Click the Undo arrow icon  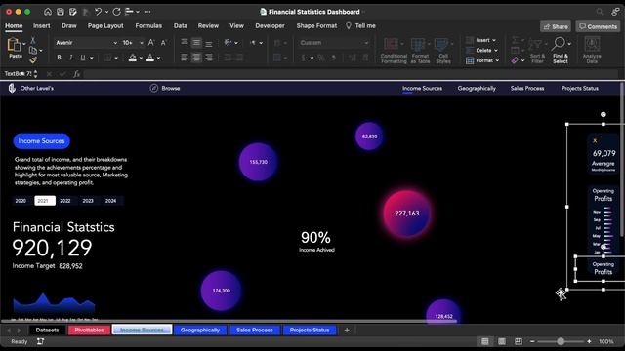pyautogui.click(x=98, y=12)
